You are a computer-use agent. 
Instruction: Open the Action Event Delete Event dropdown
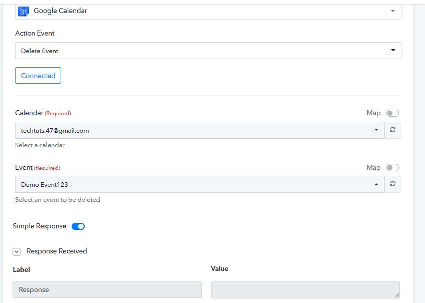208,51
